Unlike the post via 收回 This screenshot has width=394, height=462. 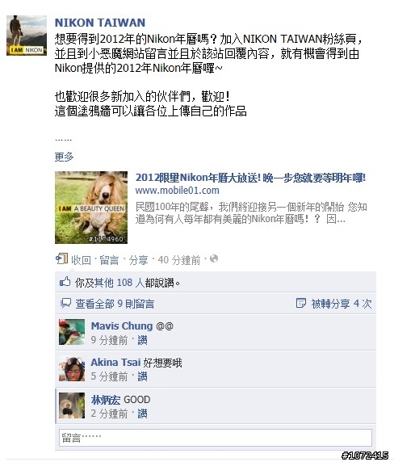tap(81, 260)
